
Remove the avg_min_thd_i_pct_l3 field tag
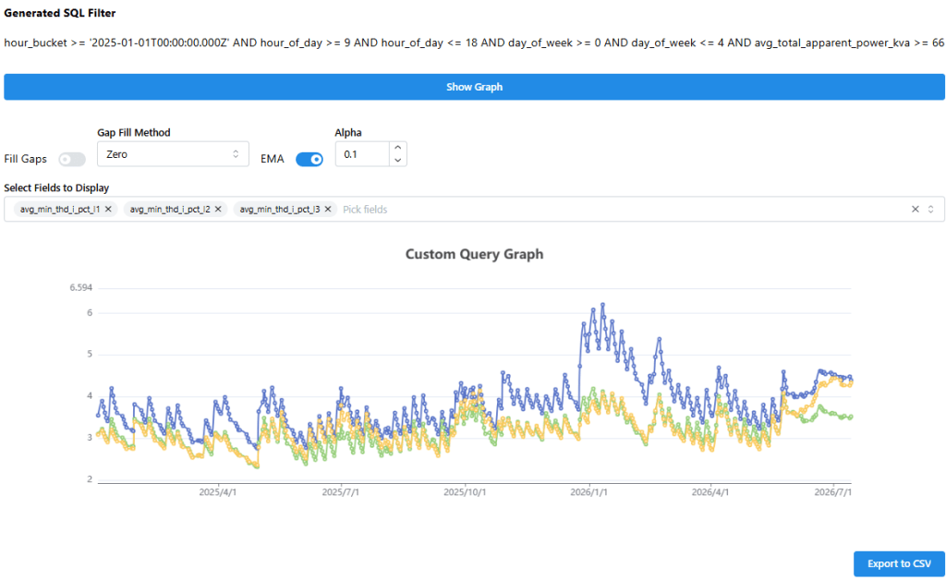(328, 210)
